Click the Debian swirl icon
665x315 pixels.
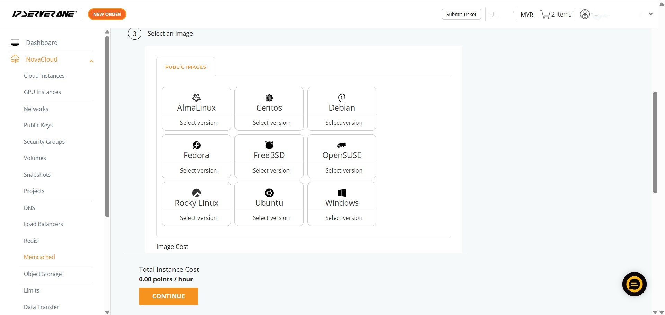[x=342, y=98]
